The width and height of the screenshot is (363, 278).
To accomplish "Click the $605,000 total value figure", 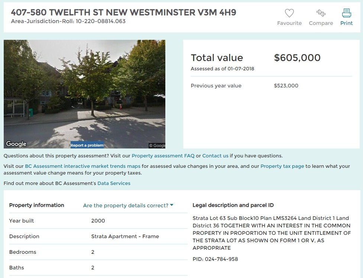I will 297,58.
